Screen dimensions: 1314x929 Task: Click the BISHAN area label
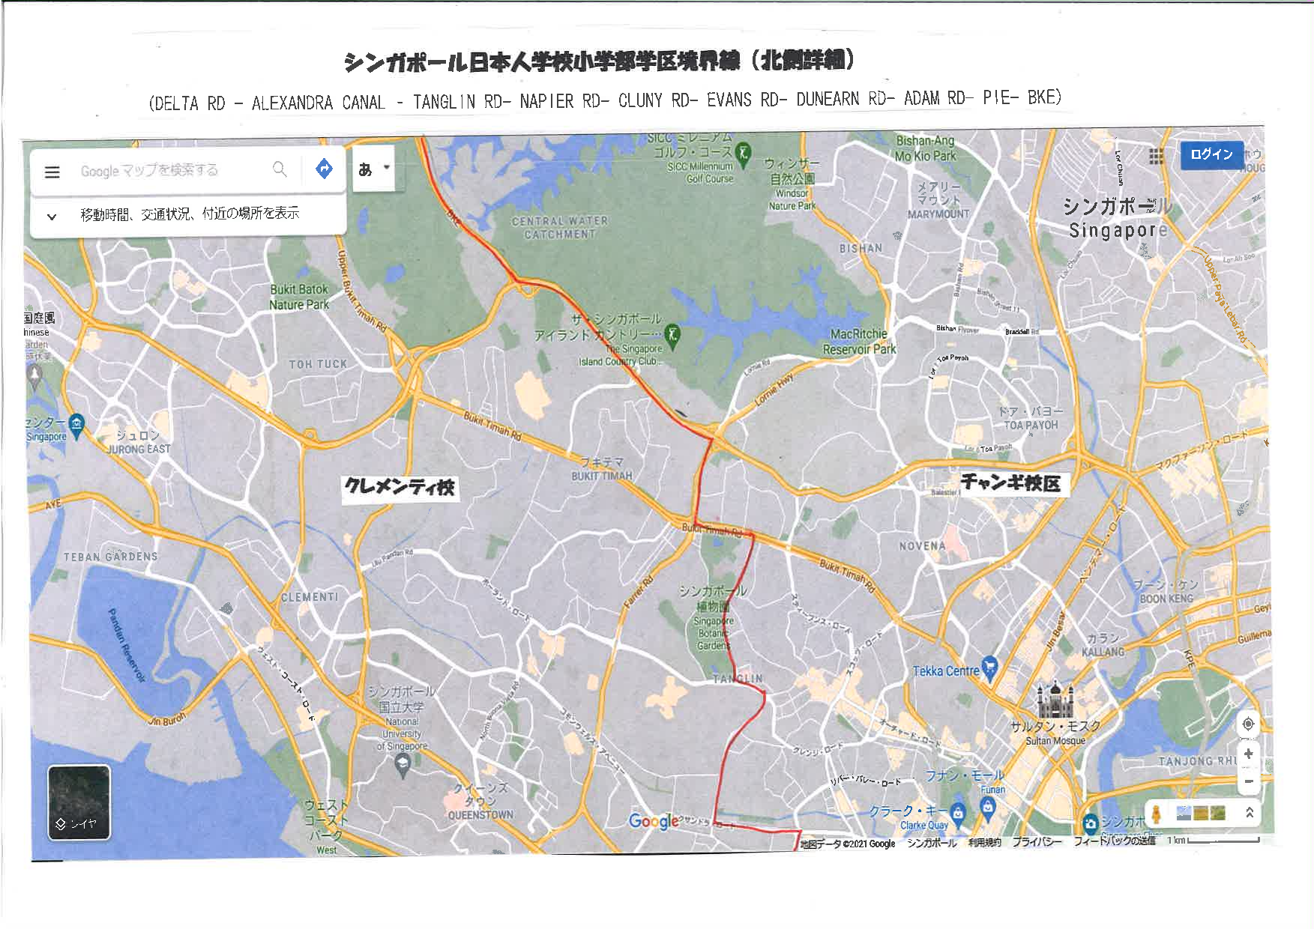(861, 248)
